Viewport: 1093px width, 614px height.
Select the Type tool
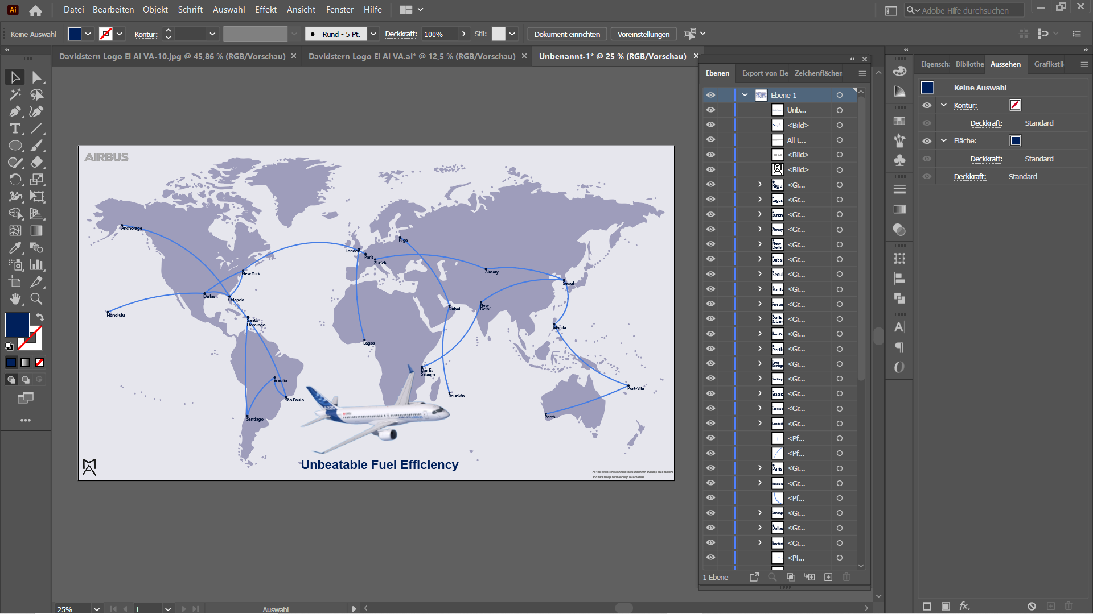coord(15,128)
